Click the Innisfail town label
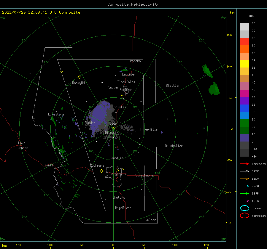This screenshot has width=267, height=249. click(120, 107)
